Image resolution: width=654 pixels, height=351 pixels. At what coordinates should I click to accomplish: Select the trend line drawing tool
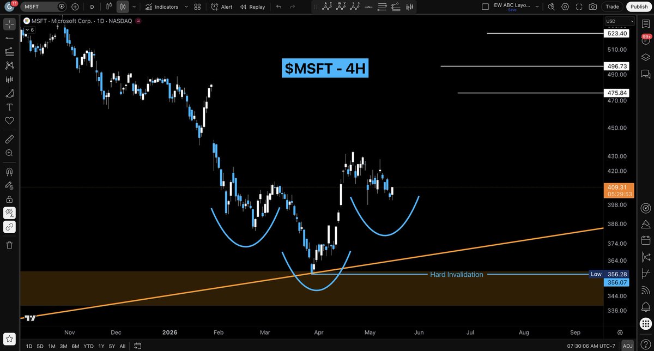[x=9, y=38]
